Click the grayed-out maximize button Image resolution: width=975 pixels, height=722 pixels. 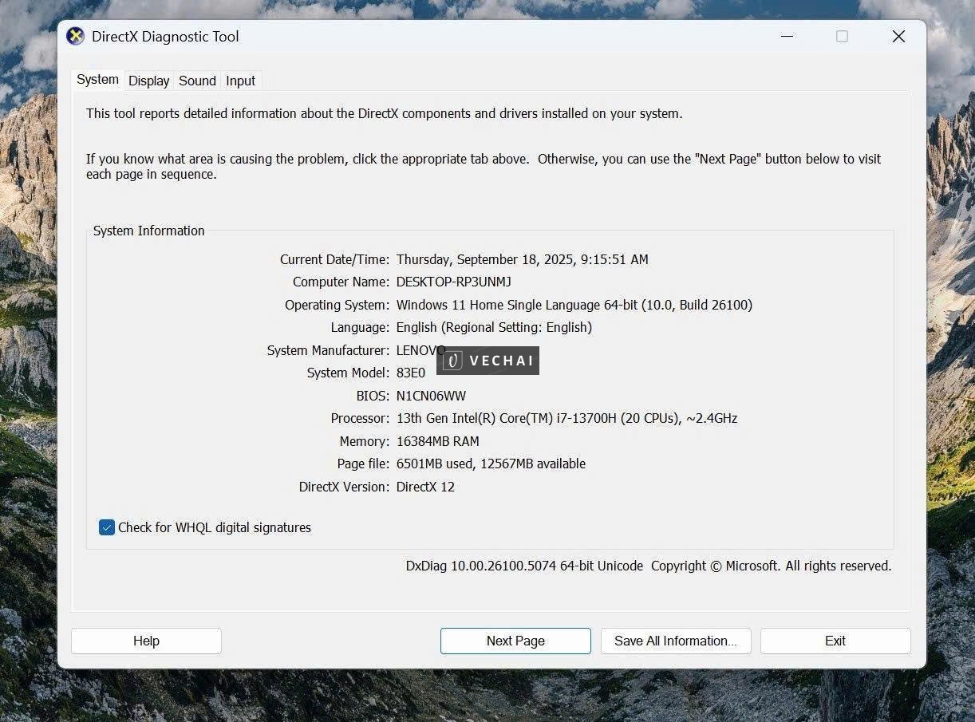pos(842,37)
